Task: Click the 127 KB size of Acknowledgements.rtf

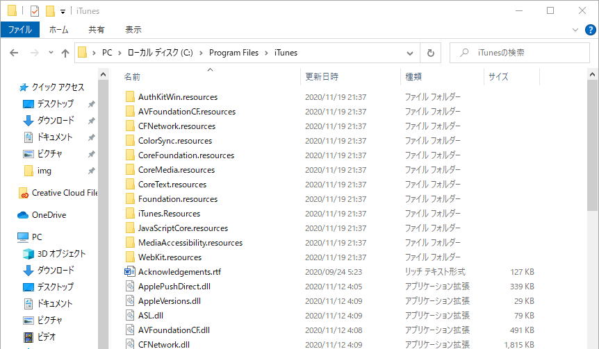Action: tap(522, 272)
